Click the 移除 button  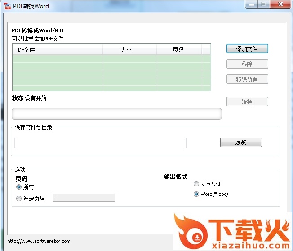pos(247,64)
